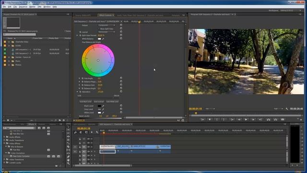Select the Hand tool in tools panel
Screen dimensions: 307x173
[68, 160]
